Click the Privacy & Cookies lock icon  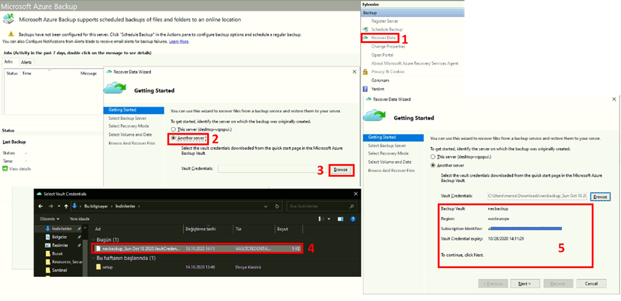click(366, 72)
